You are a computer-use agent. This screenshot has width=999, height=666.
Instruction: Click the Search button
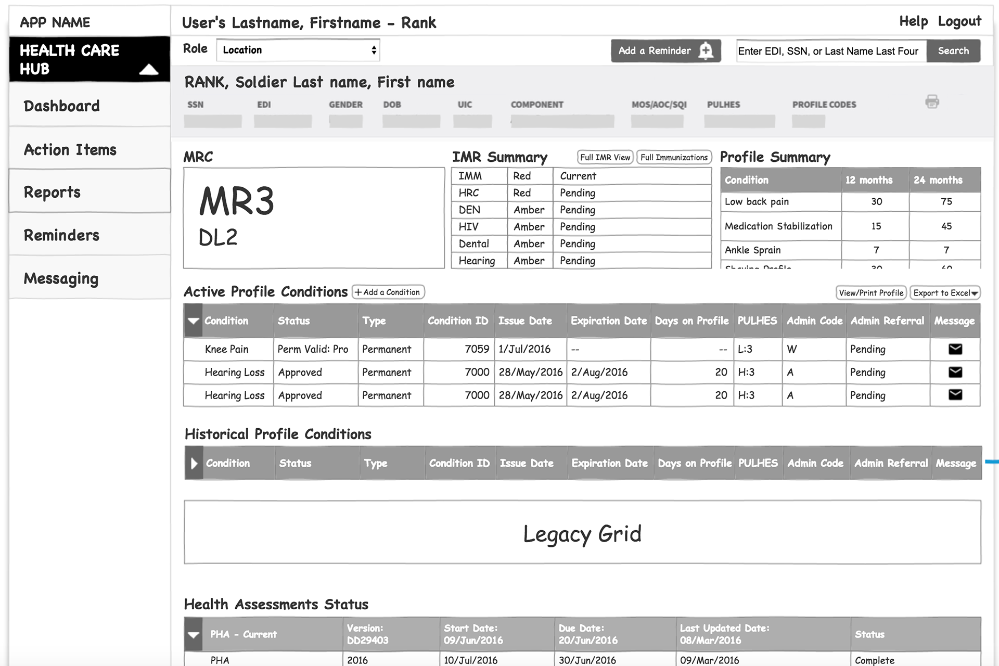click(953, 51)
